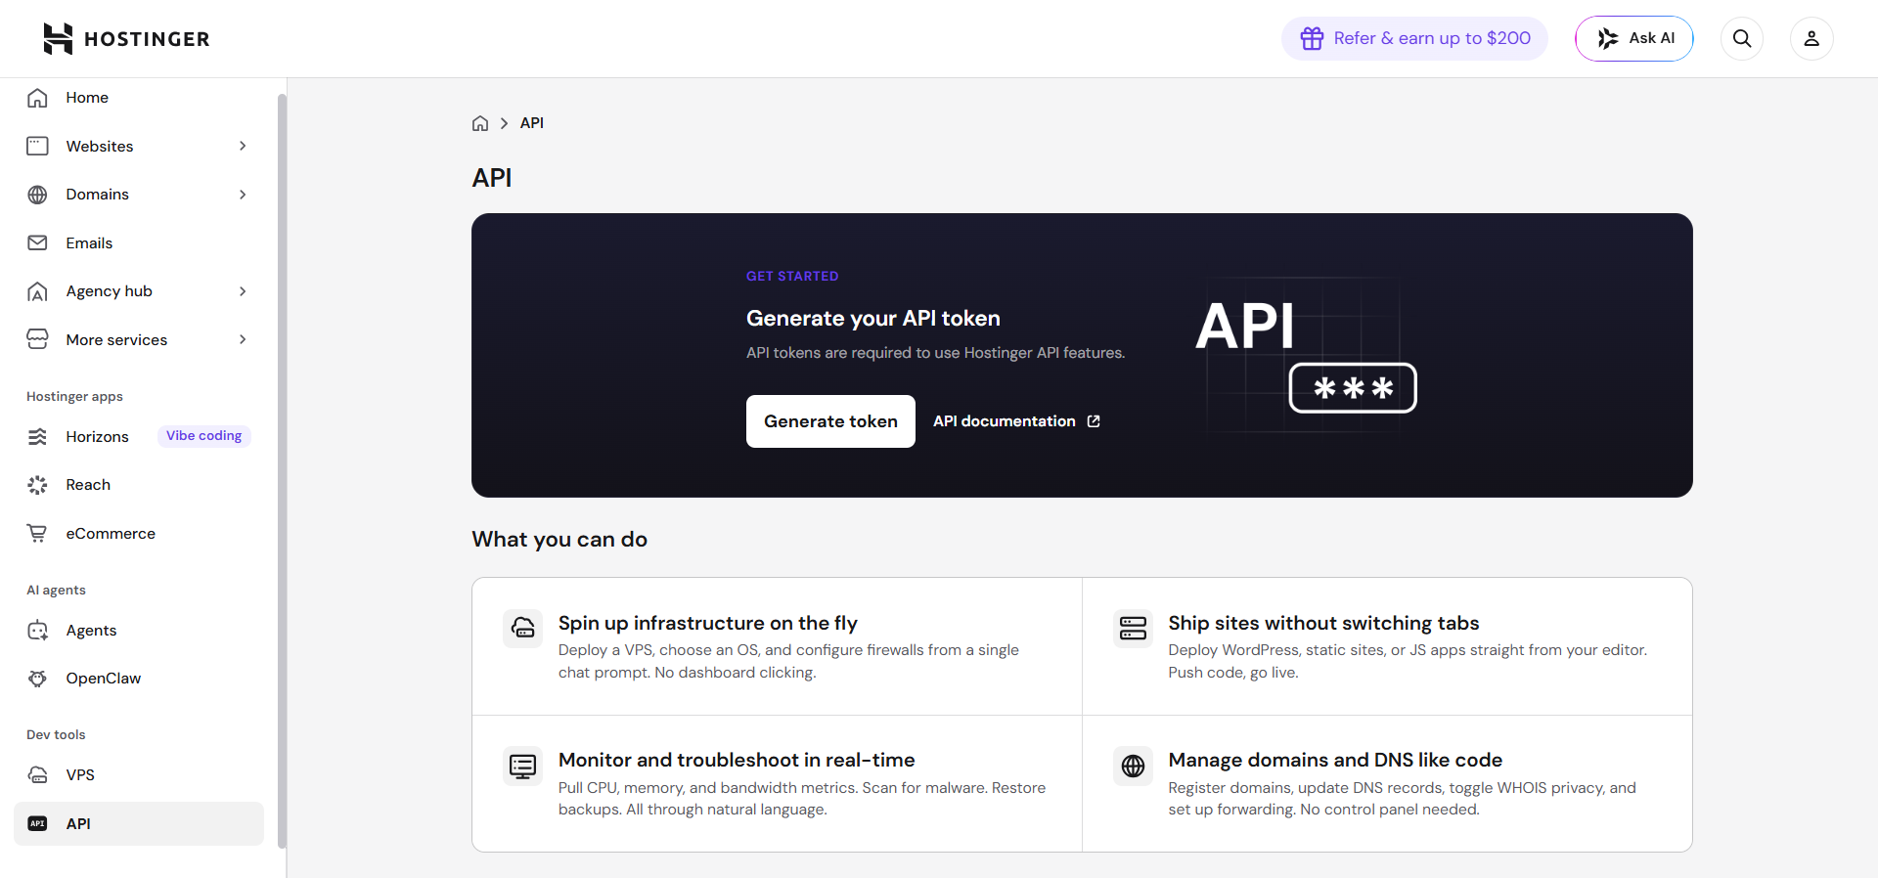The image size is (1878, 878).
Task: Select the API sidebar item
Action: point(139,823)
